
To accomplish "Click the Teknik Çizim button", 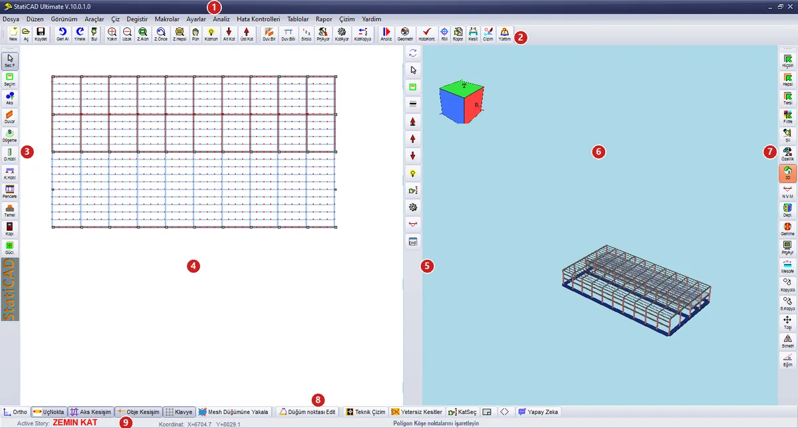I will click(366, 412).
